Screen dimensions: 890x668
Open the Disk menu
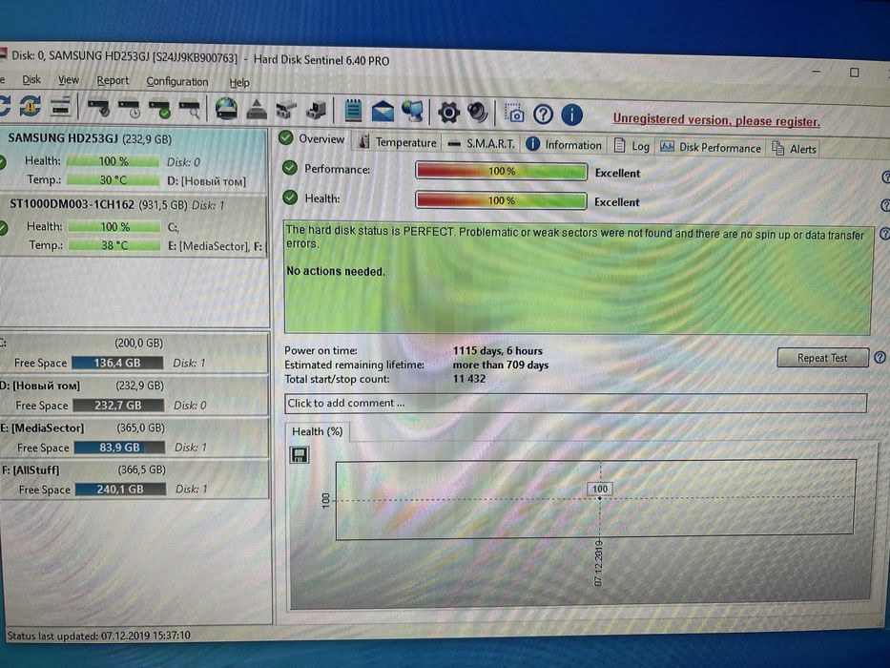pos(31,79)
